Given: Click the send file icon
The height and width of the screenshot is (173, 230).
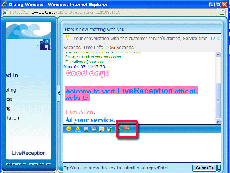Looking at the screenshot, I should [x=86, y=129].
